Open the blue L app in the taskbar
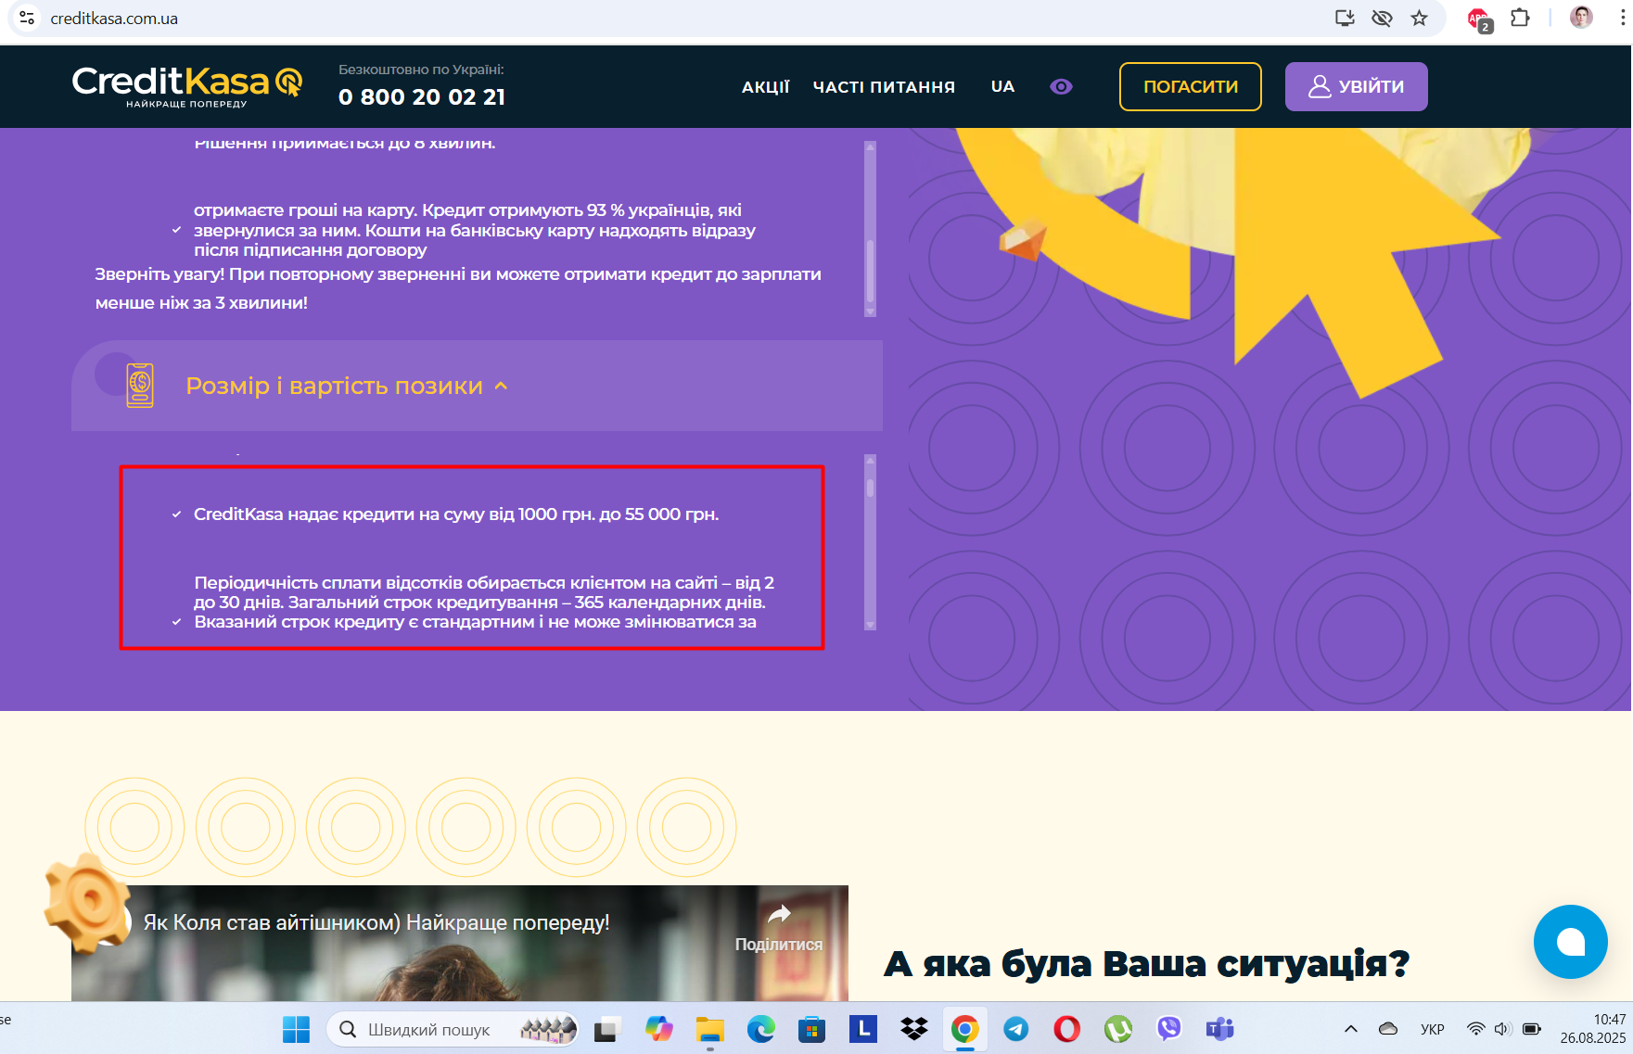 pyautogui.click(x=863, y=1029)
